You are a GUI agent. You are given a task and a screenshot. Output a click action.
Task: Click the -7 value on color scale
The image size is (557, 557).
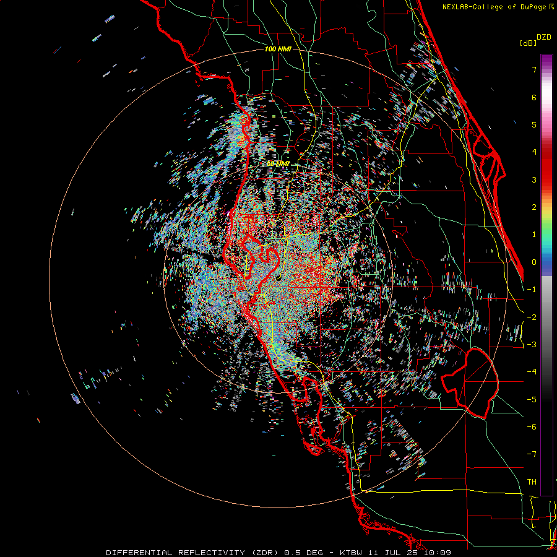tap(532, 454)
